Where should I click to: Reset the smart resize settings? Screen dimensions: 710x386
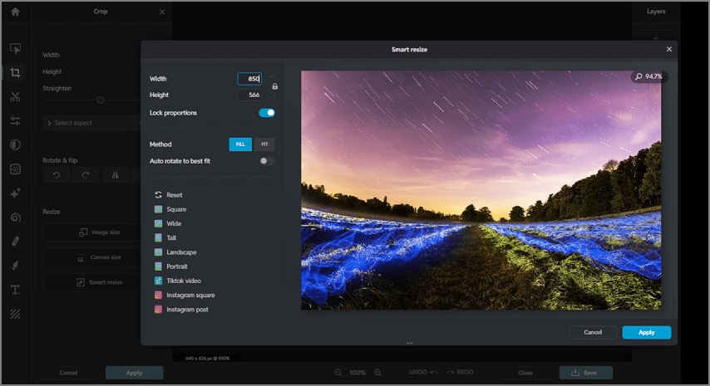(x=169, y=195)
